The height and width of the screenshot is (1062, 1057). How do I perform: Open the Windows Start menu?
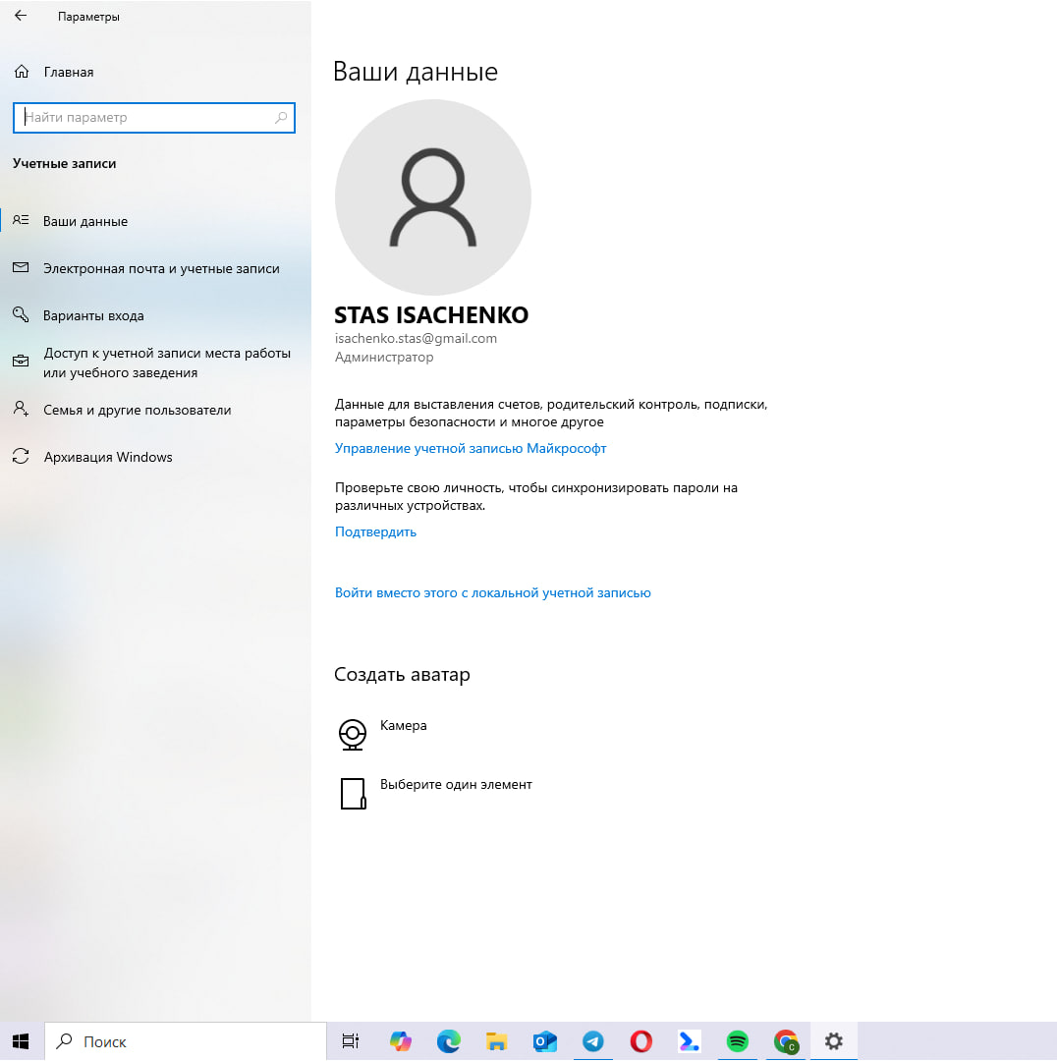(x=21, y=1041)
